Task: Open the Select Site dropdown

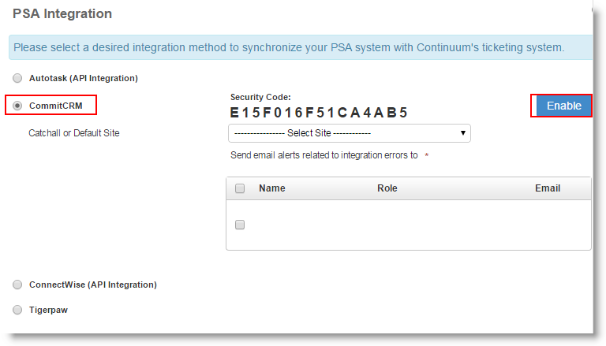Action: pyautogui.click(x=349, y=133)
